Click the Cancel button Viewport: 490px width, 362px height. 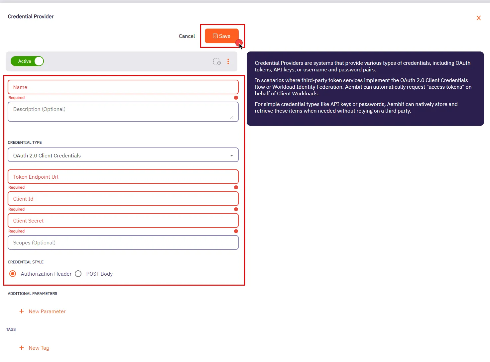click(x=186, y=36)
